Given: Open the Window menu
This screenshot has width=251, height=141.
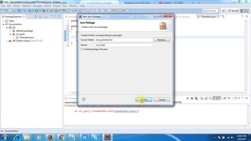Looking at the screenshot, I should 73,6.
